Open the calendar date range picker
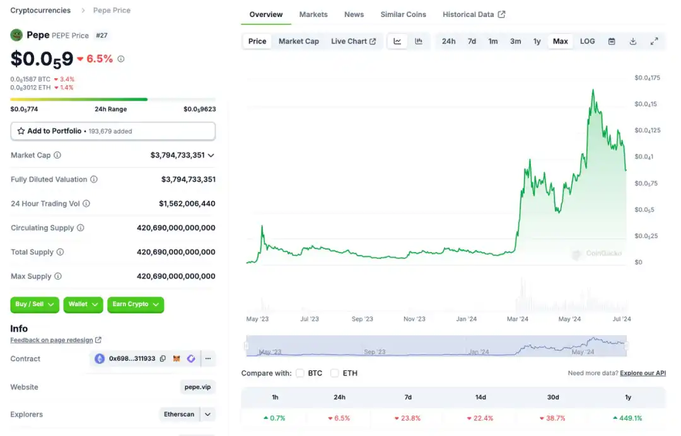Viewport: 681px width, 436px height. pos(612,42)
